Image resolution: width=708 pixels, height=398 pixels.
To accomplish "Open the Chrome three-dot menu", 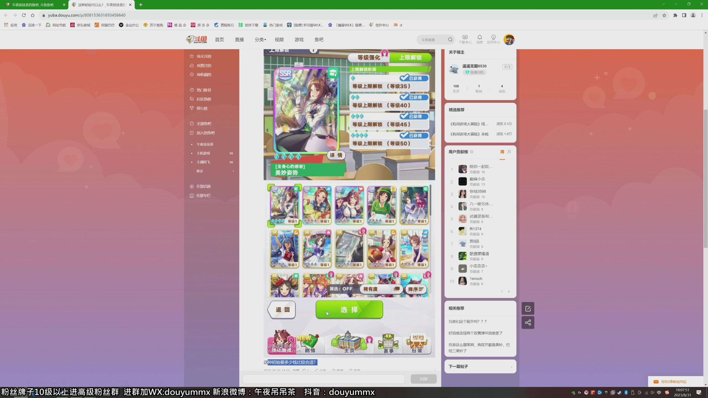I will pos(702,15).
